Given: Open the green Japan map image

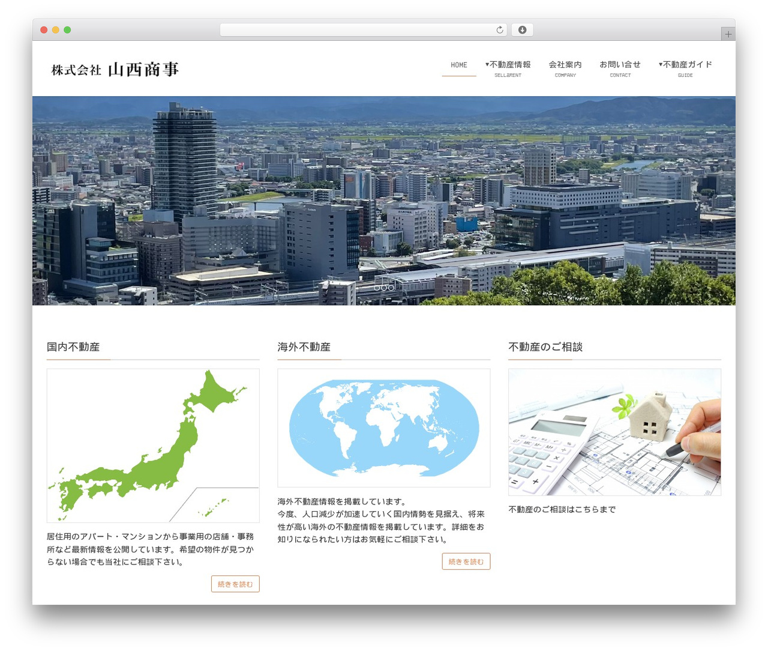Looking at the screenshot, I should click(153, 446).
